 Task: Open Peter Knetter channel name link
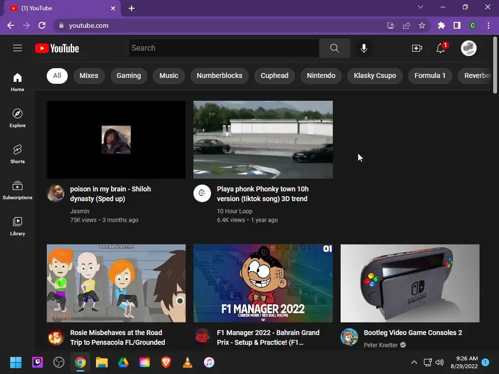(381, 345)
